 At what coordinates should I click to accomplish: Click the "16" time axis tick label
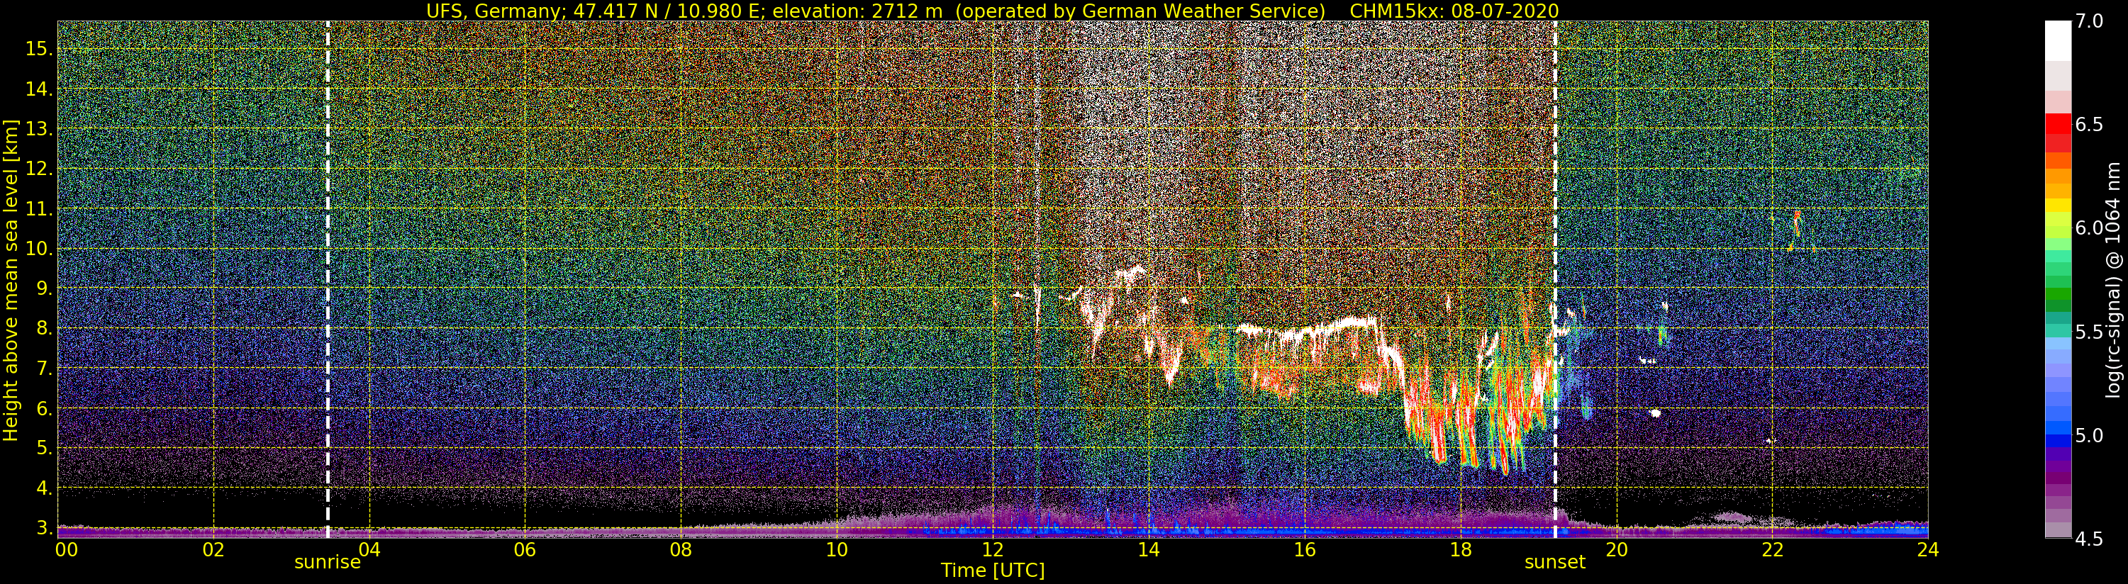click(x=1305, y=549)
